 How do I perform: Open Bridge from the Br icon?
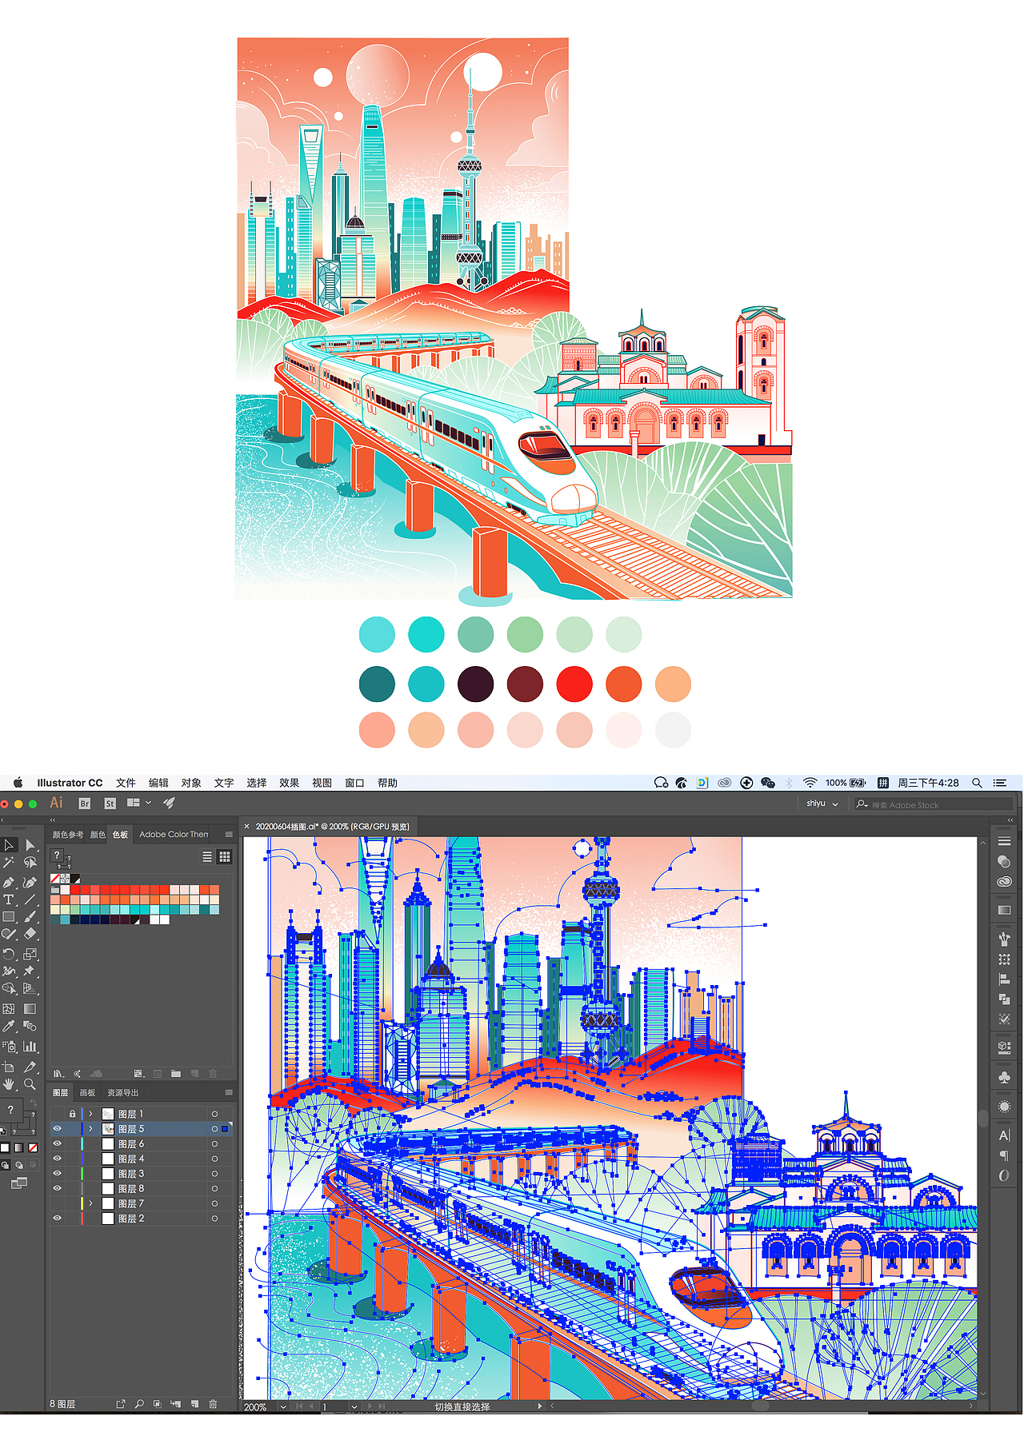(x=85, y=804)
